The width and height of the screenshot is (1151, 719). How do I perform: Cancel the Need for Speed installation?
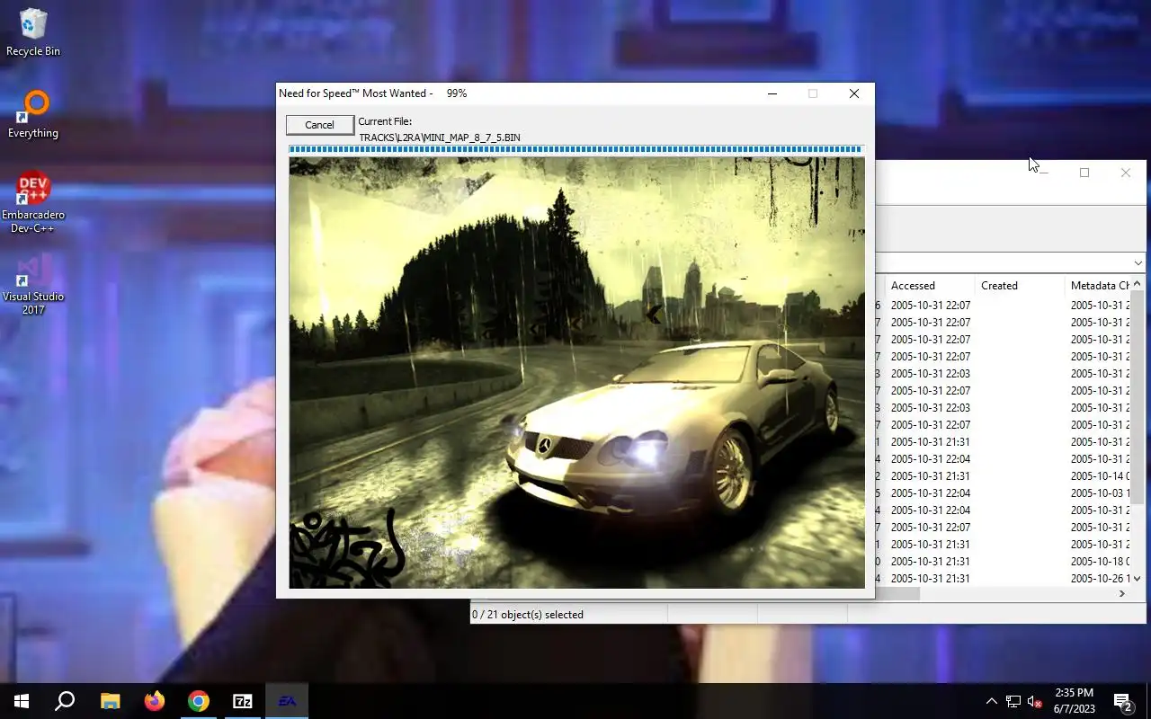pyautogui.click(x=319, y=125)
